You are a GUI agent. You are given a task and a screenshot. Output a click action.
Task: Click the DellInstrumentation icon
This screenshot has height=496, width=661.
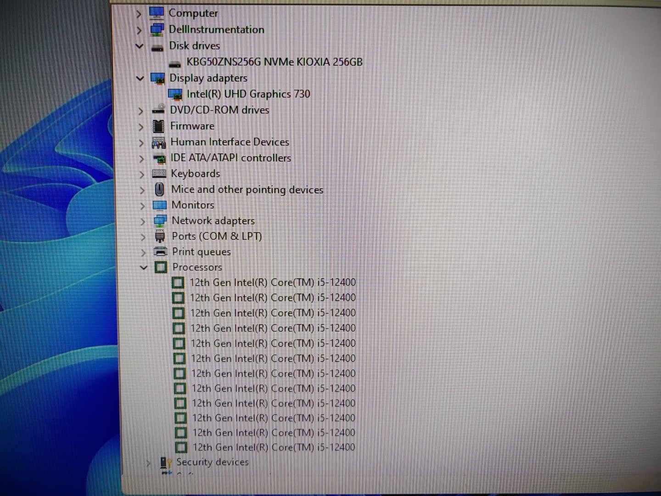(157, 30)
